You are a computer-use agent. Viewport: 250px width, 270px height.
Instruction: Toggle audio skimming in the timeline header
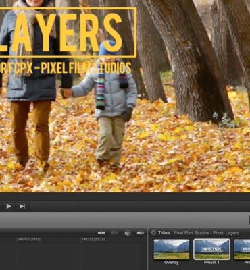point(114,233)
